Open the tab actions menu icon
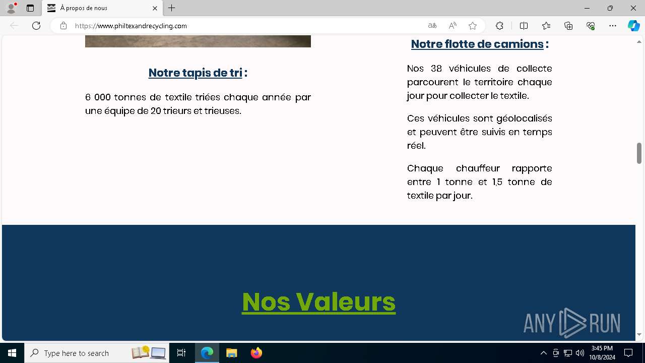The image size is (645, 363). coord(30,8)
